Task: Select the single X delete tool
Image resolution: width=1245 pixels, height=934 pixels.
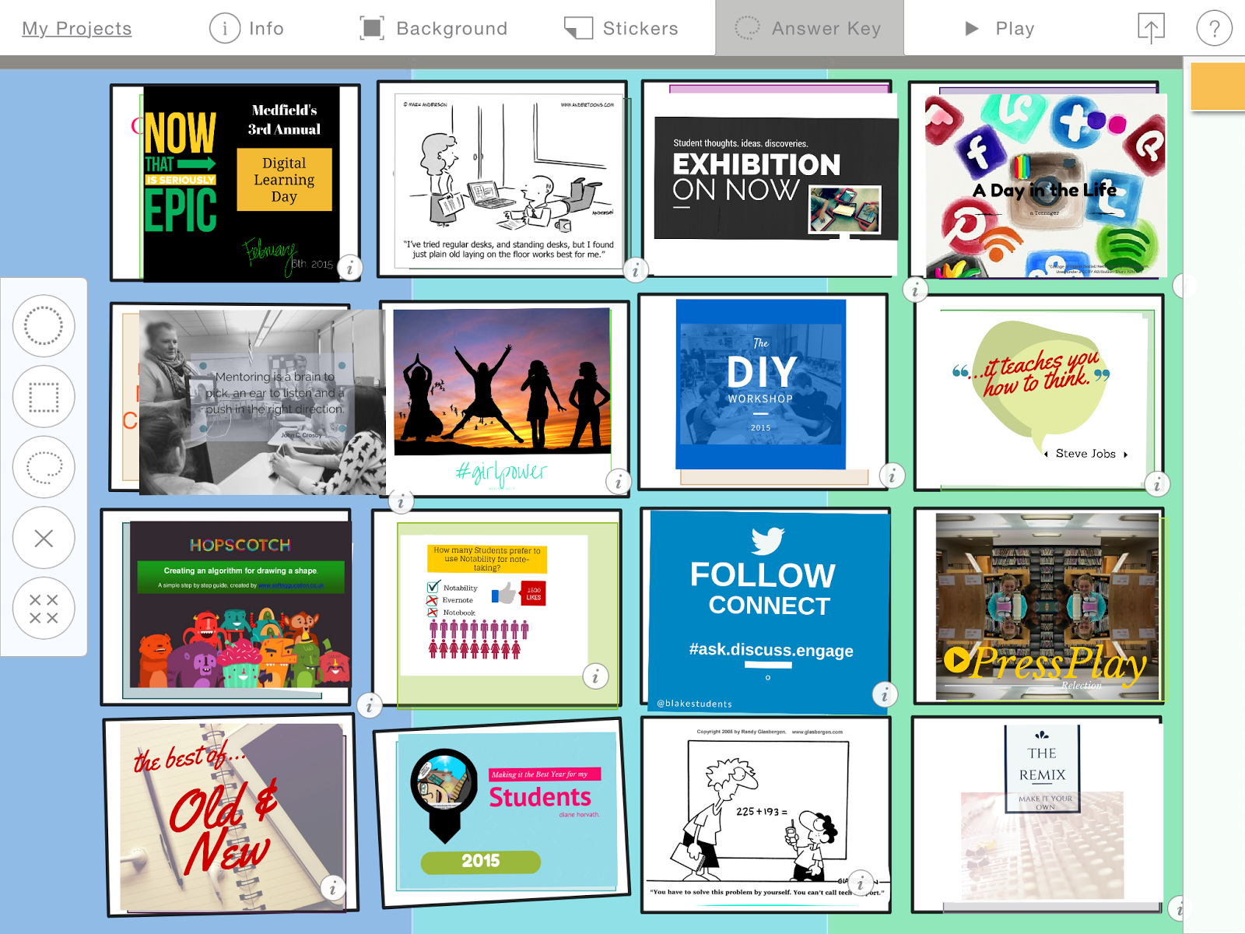Action: click(x=44, y=538)
